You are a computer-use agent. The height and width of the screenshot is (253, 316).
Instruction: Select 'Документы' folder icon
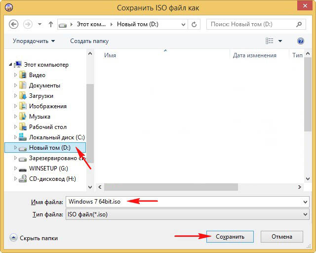(23, 85)
